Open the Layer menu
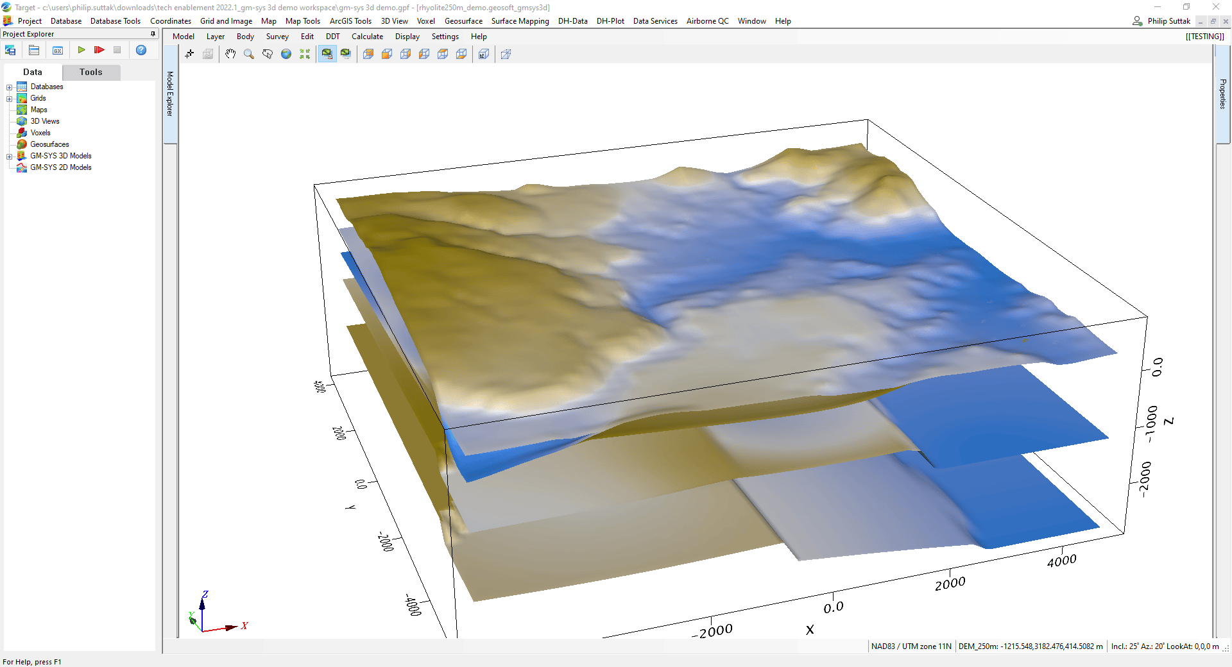This screenshot has height=667, width=1232. point(216,37)
